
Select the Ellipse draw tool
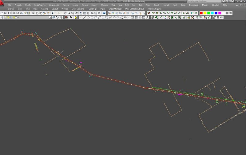click(114, 18)
